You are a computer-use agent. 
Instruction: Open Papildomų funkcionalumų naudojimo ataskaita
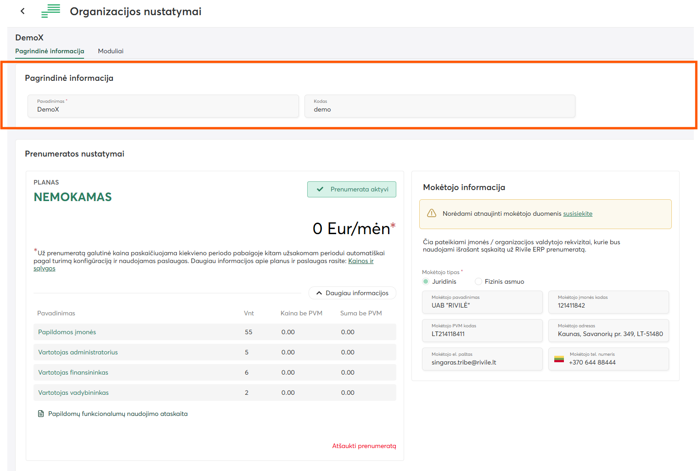[118, 414]
